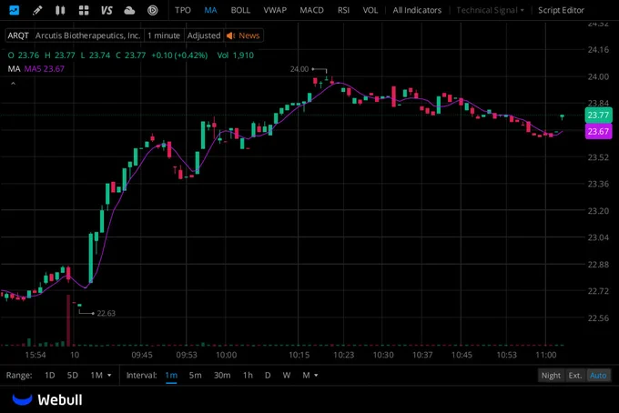Click the 11:00 time axis label

545,355
